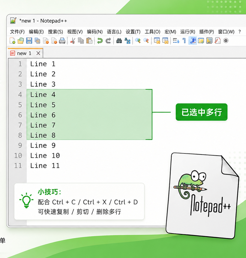Screen dimensions: 246x258
Task: Place cursor in text 'Line 1'
Action: [43, 64]
